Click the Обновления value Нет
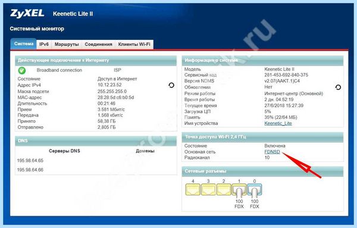The width and height of the screenshot is (357, 228). (x=268, y=87)
